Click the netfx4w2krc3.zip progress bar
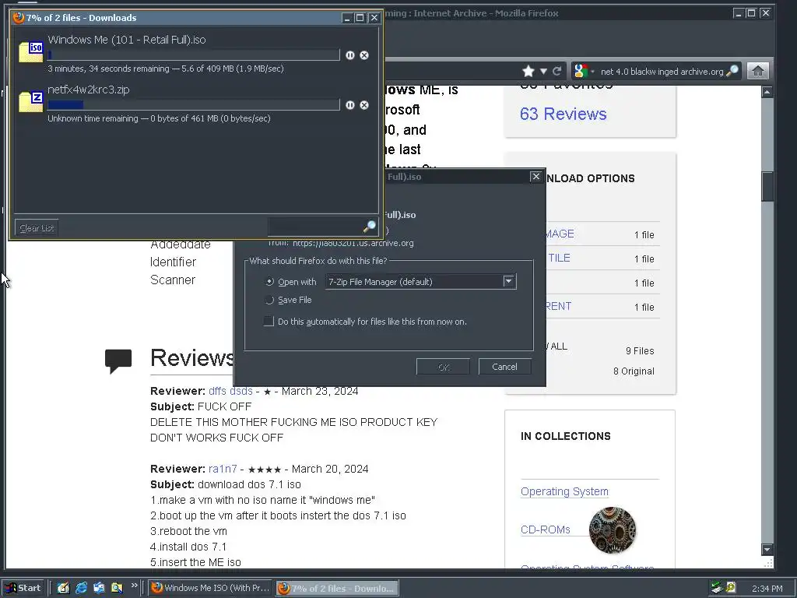 (x=194, y=105)
